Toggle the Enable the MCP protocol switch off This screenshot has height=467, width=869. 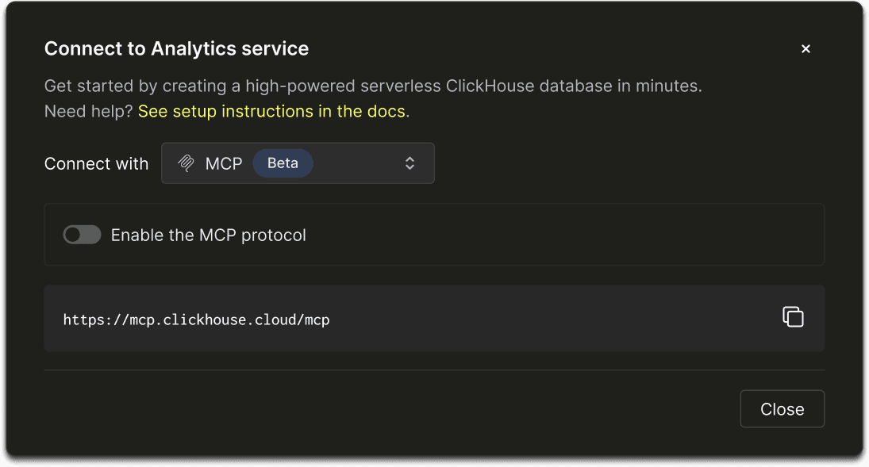(82, 235)
